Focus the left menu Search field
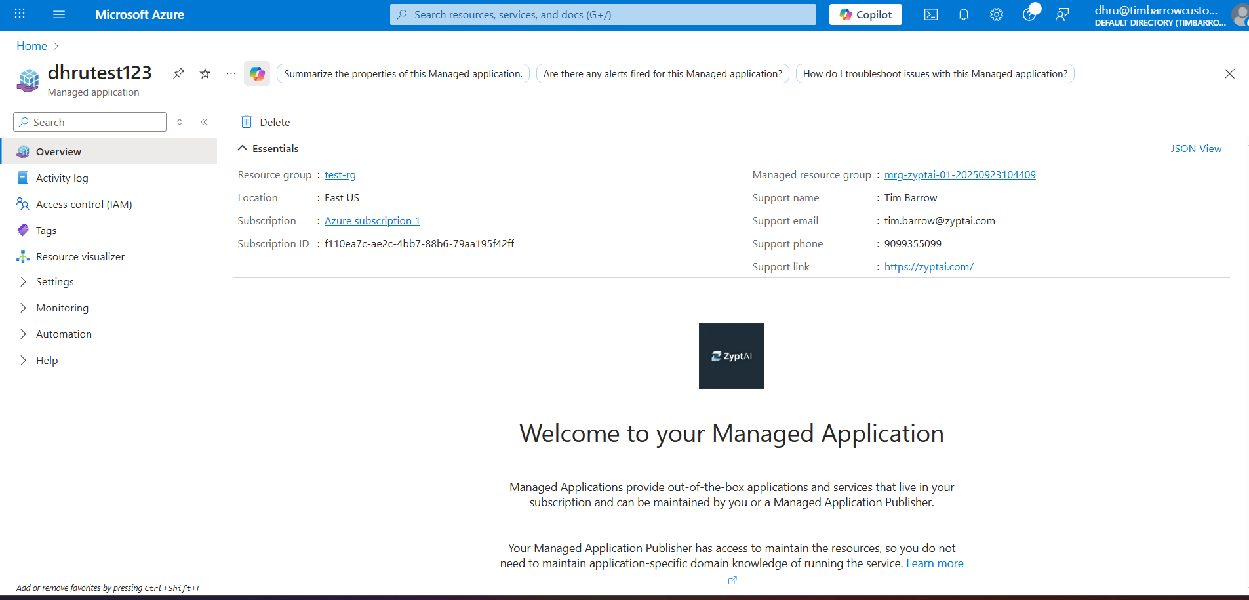Viewport: 1249px width, 600px height. coord(90,122)
